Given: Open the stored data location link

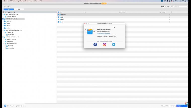Looking at the screenshot, I should pos(104,34).
